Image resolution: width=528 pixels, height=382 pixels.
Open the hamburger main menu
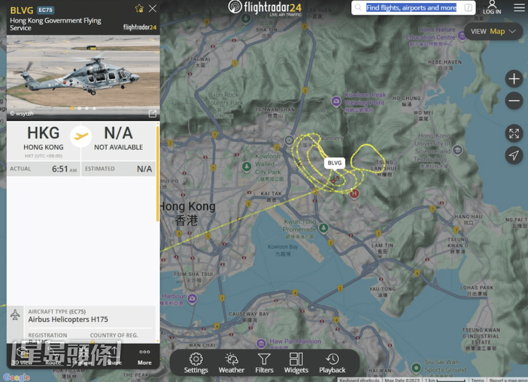pyautogui.click(x=519, y=8)
